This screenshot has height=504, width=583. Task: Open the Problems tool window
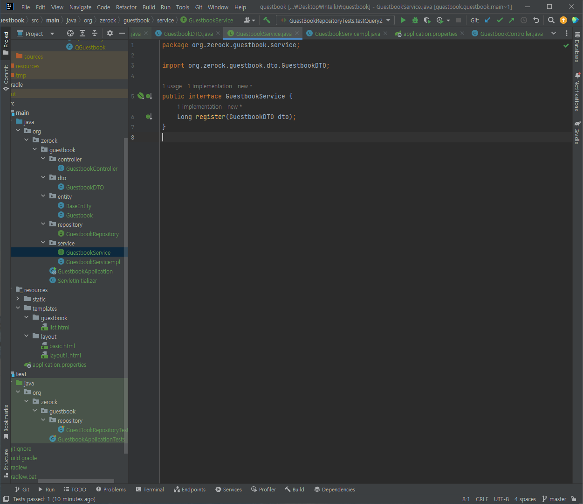pyautogui.click(x=111, y=490)
